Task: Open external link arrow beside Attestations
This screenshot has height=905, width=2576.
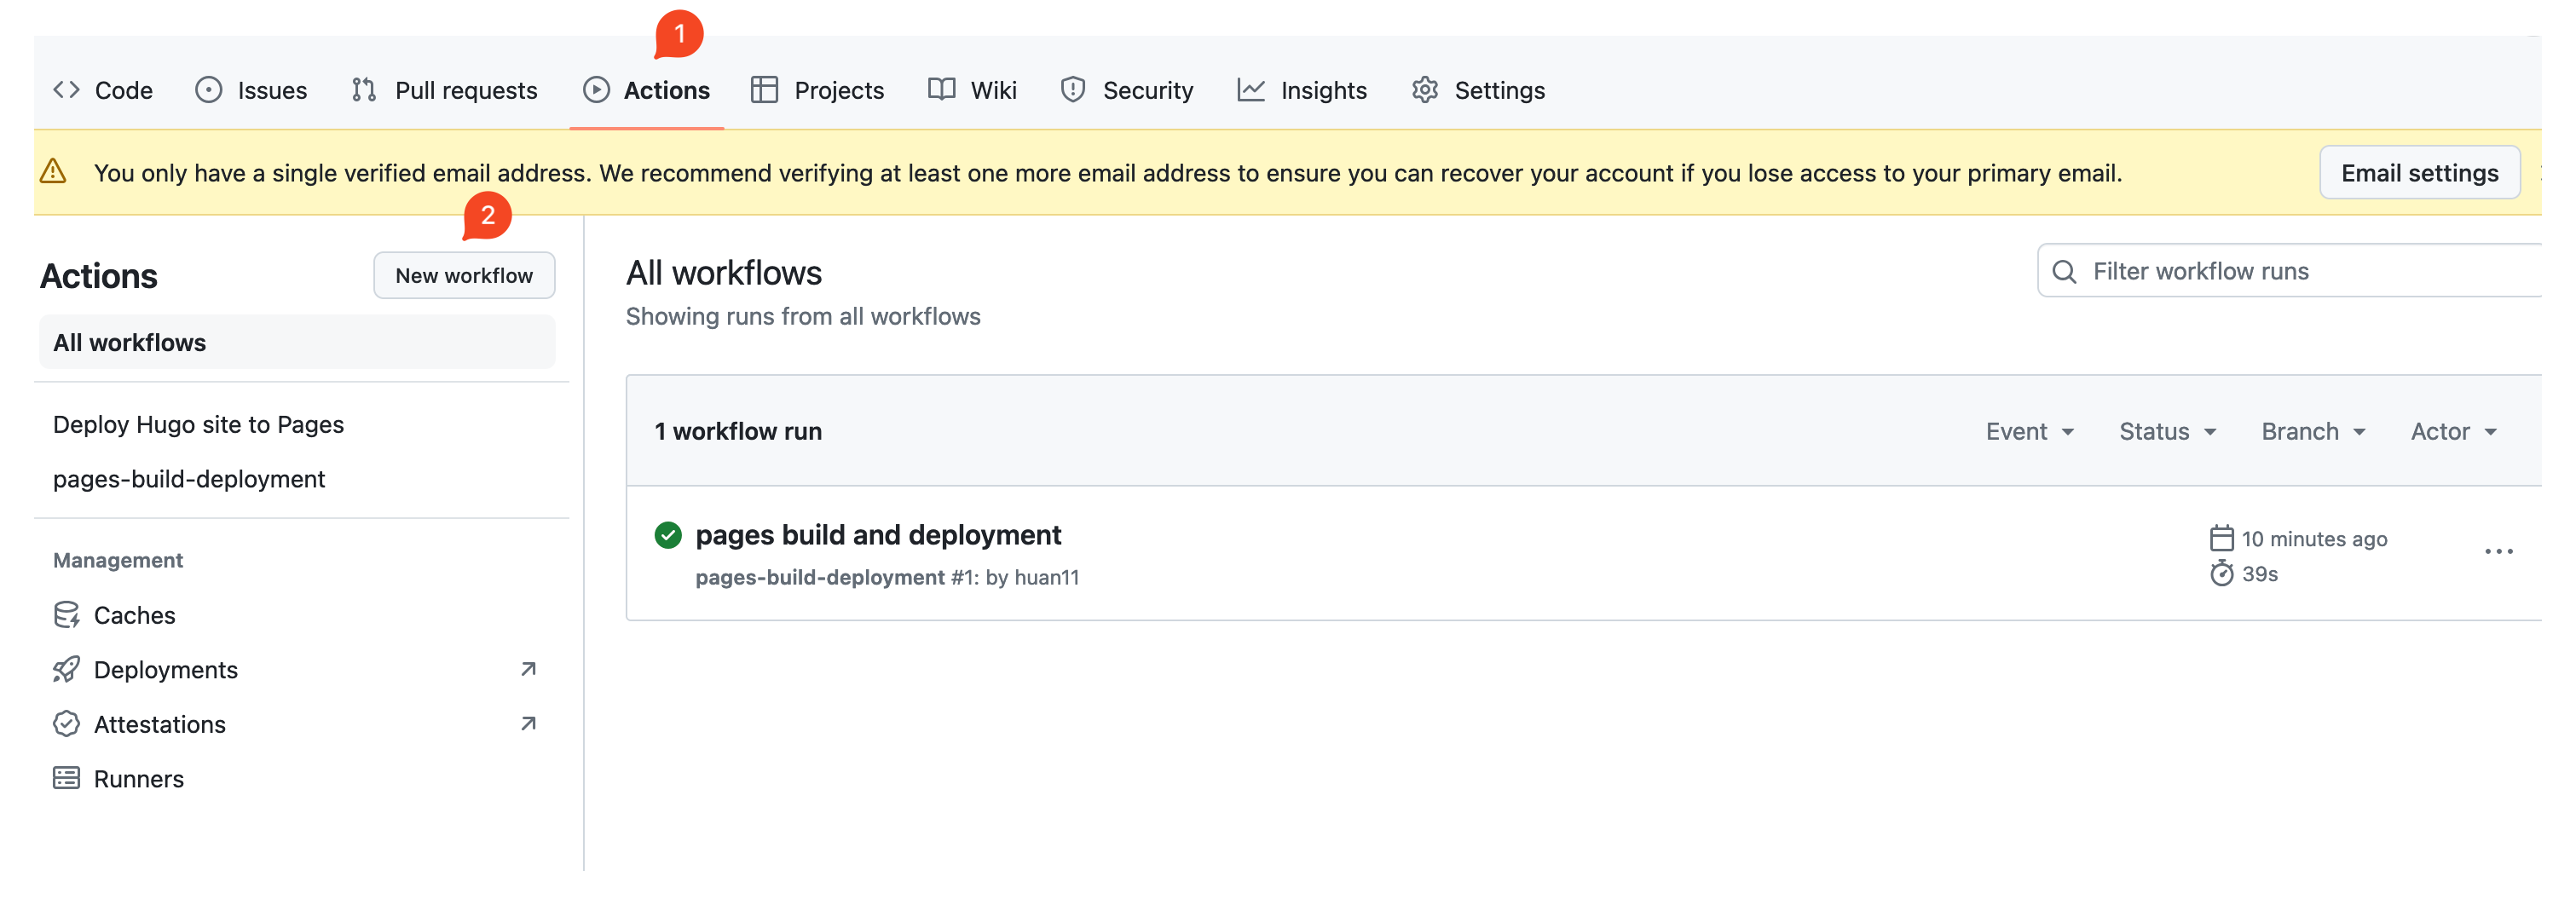Action: pyautogui.click(x=529, y=723)
